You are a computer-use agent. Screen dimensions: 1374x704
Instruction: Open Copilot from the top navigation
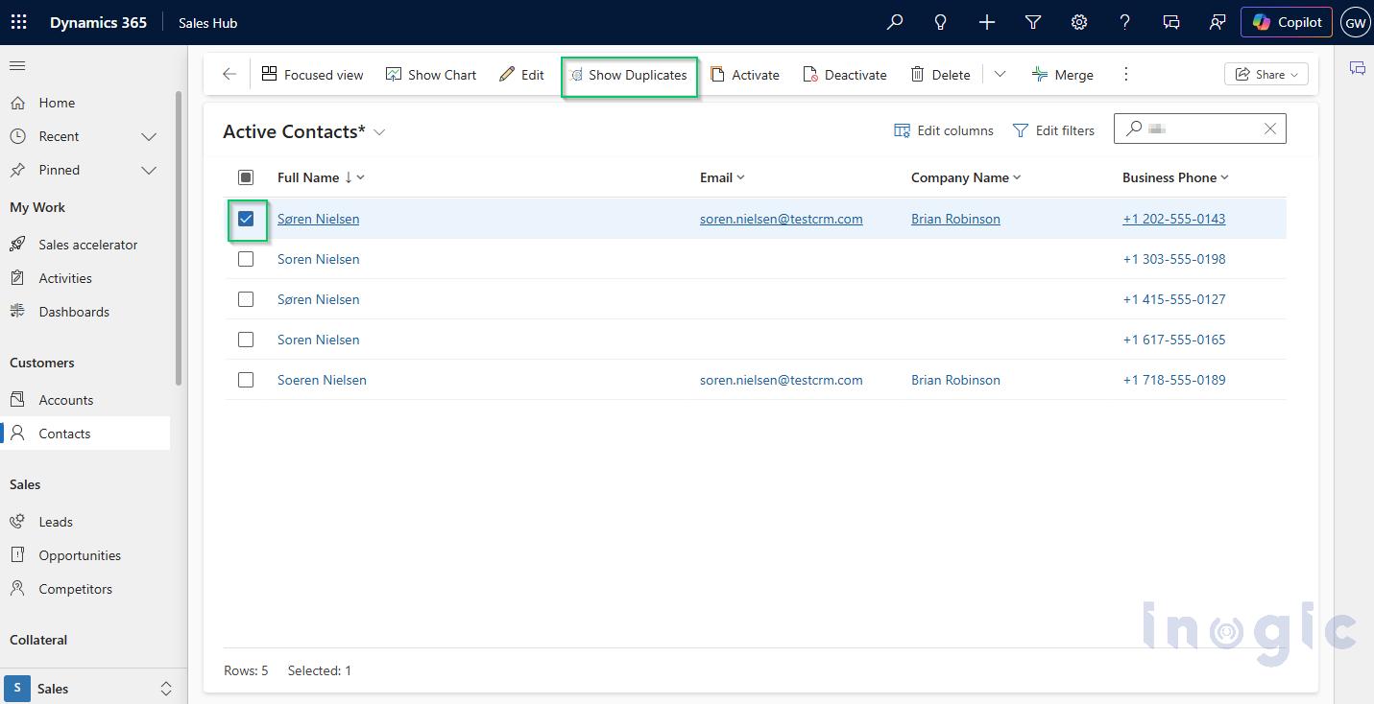tap(1286, 21)
